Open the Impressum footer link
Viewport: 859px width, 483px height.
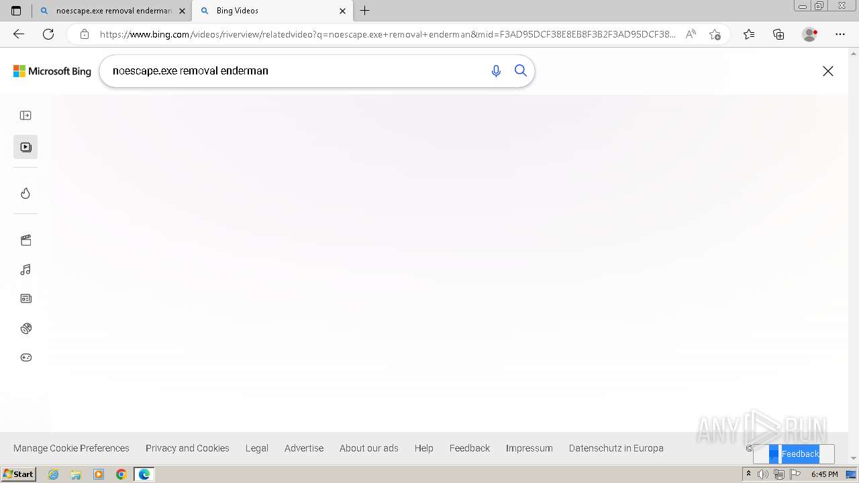(529, 448)
